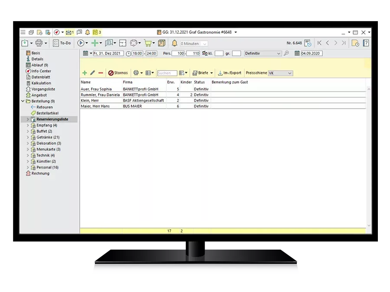Click the hamburger menu icon at top left
390x292 pixels.
click(x=23, y=32)
